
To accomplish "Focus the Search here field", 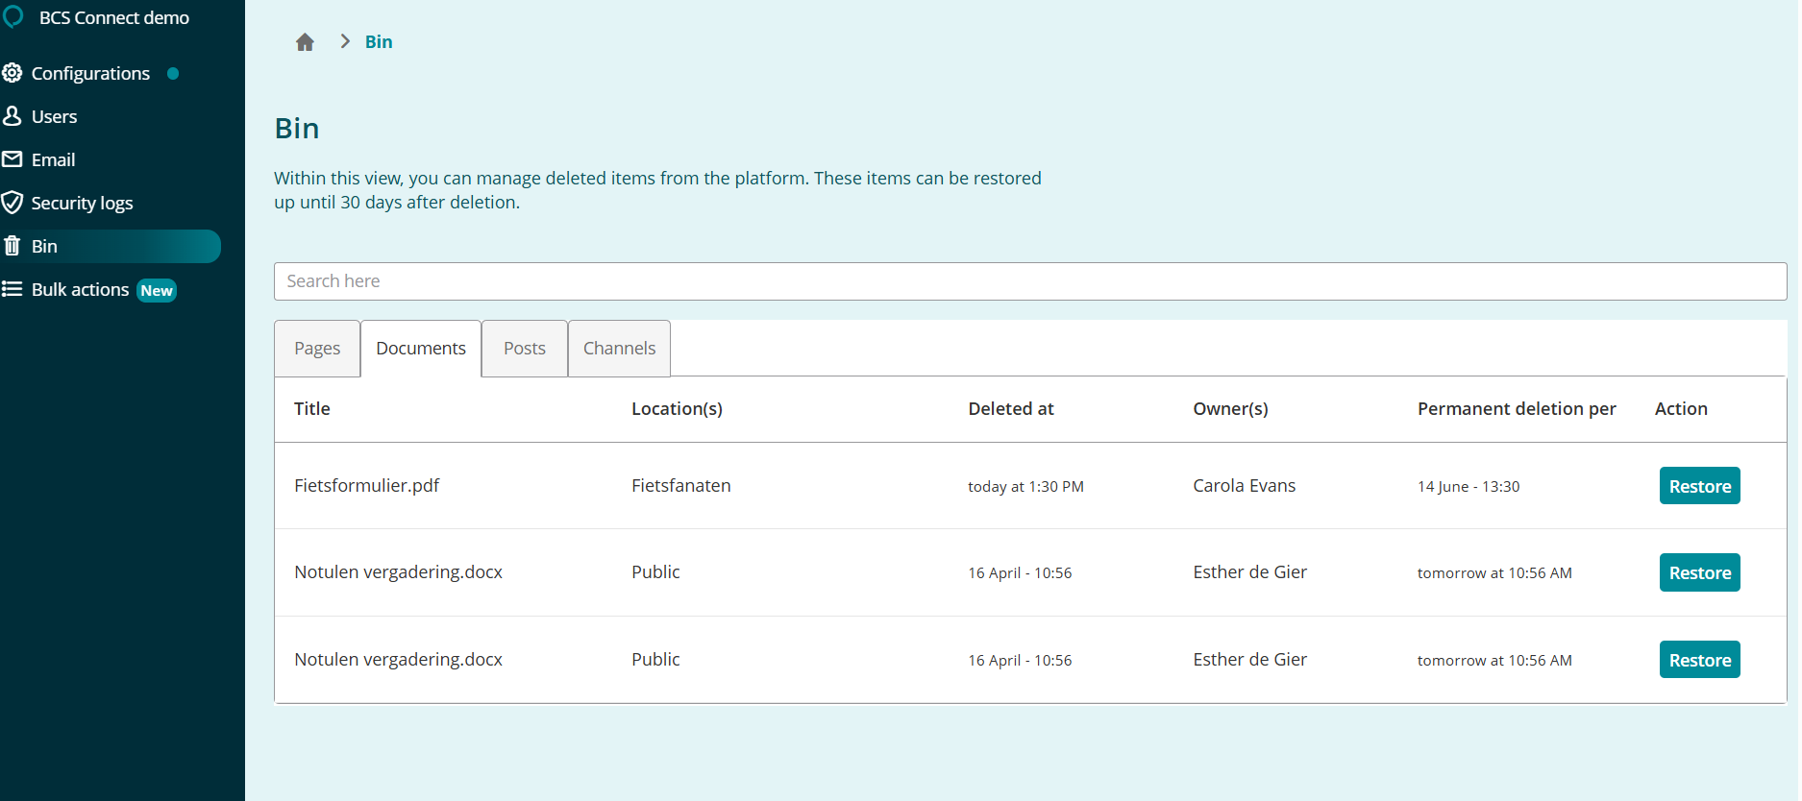I will point(1030,281).
